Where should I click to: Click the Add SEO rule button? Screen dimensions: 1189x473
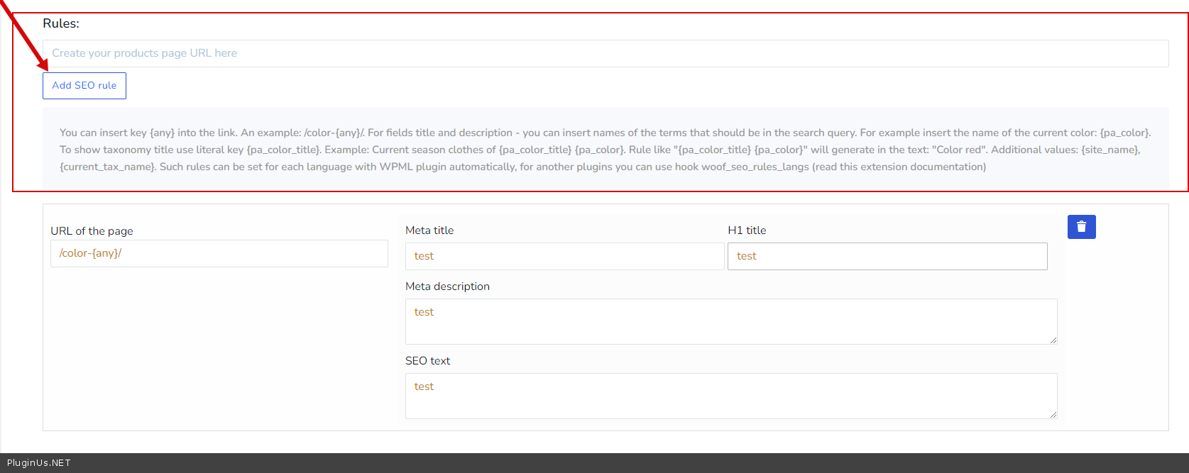[84, 86]
